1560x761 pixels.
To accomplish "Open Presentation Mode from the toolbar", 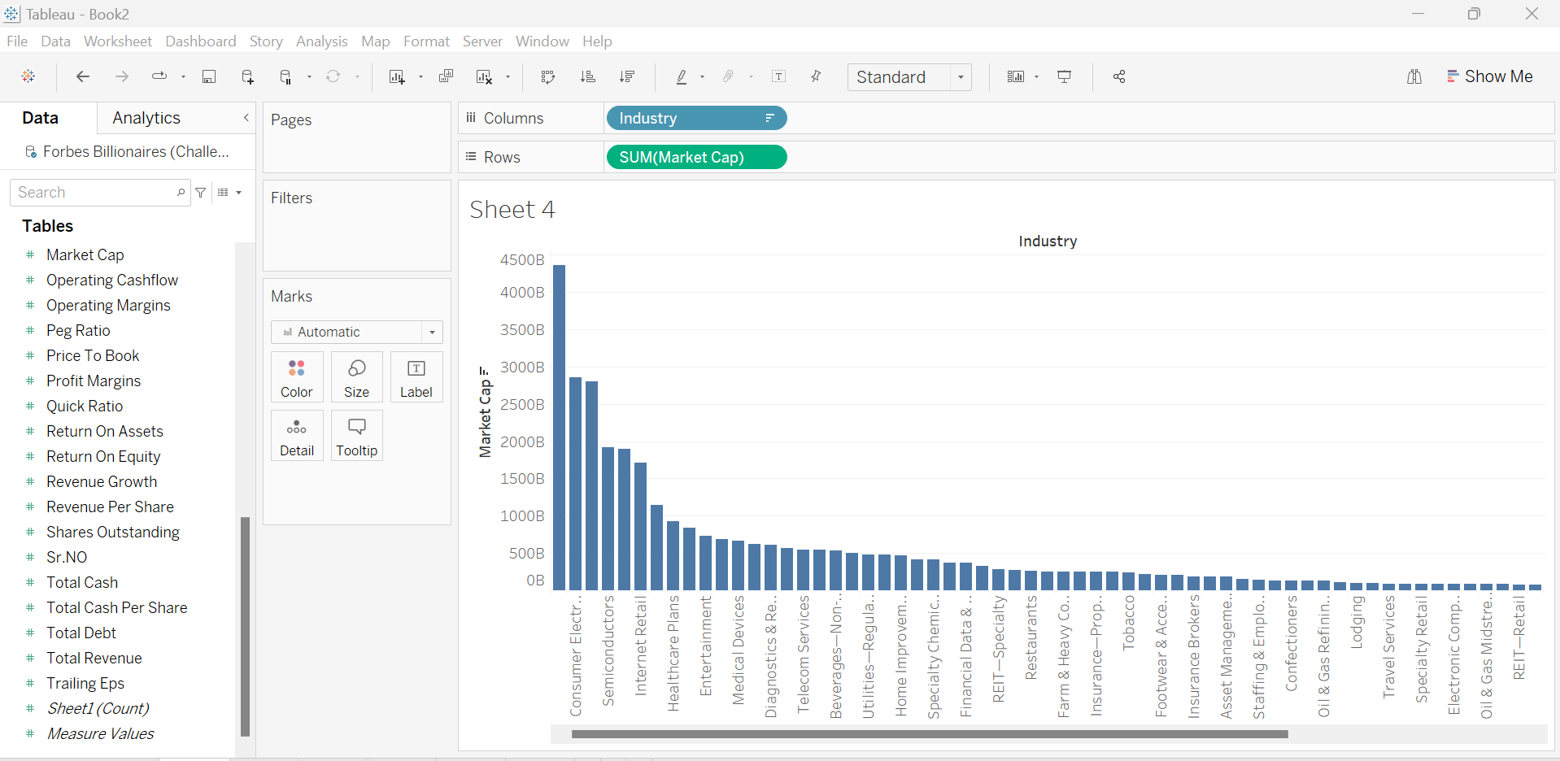I will [1064, 76].
